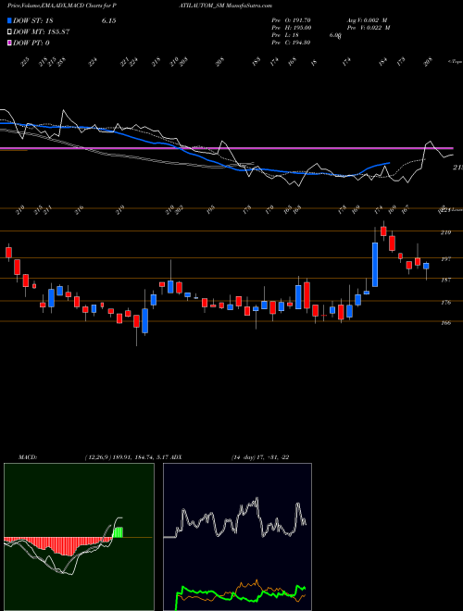Click the 166 price level label

tap(445, 323)
